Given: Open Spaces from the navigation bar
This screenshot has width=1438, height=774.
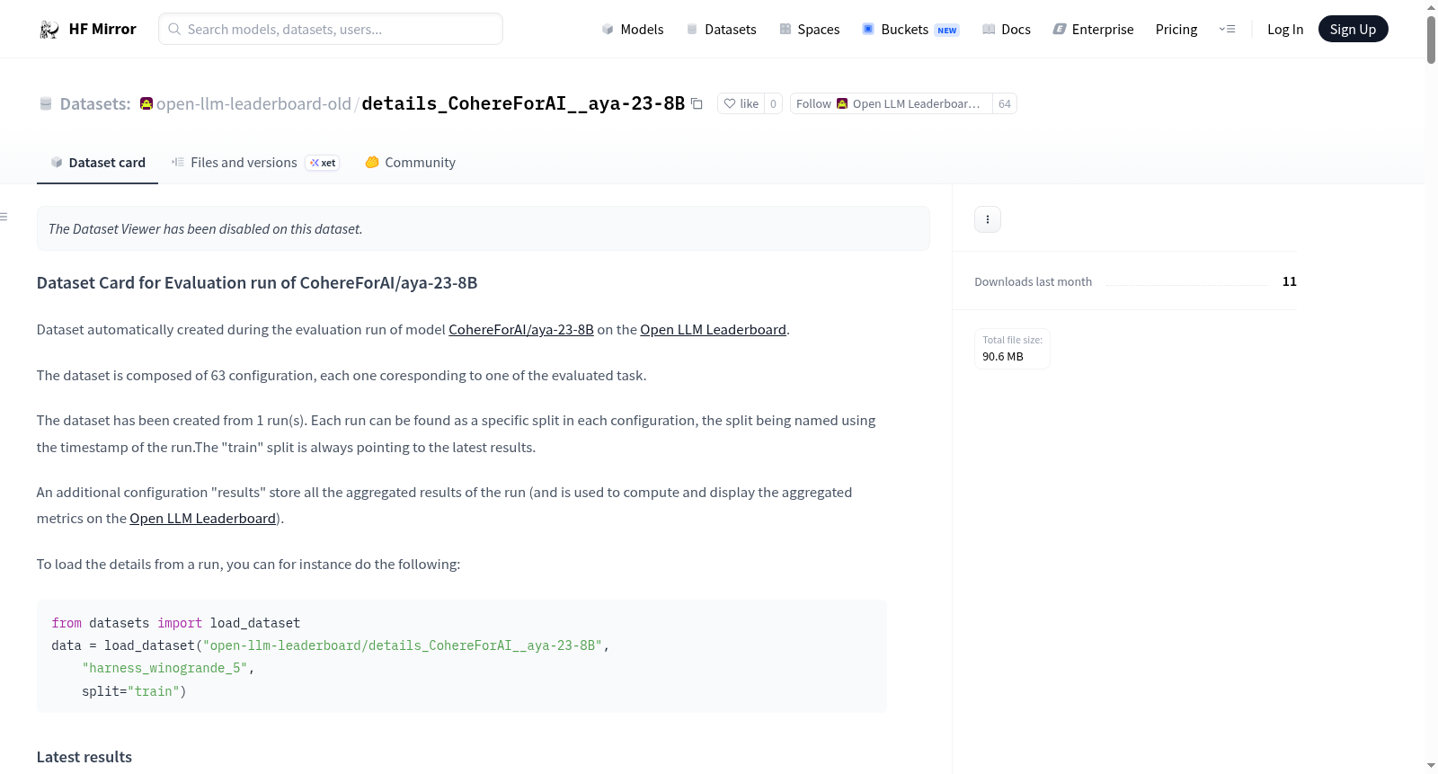Looking at the screenshot, I should 809,29.
